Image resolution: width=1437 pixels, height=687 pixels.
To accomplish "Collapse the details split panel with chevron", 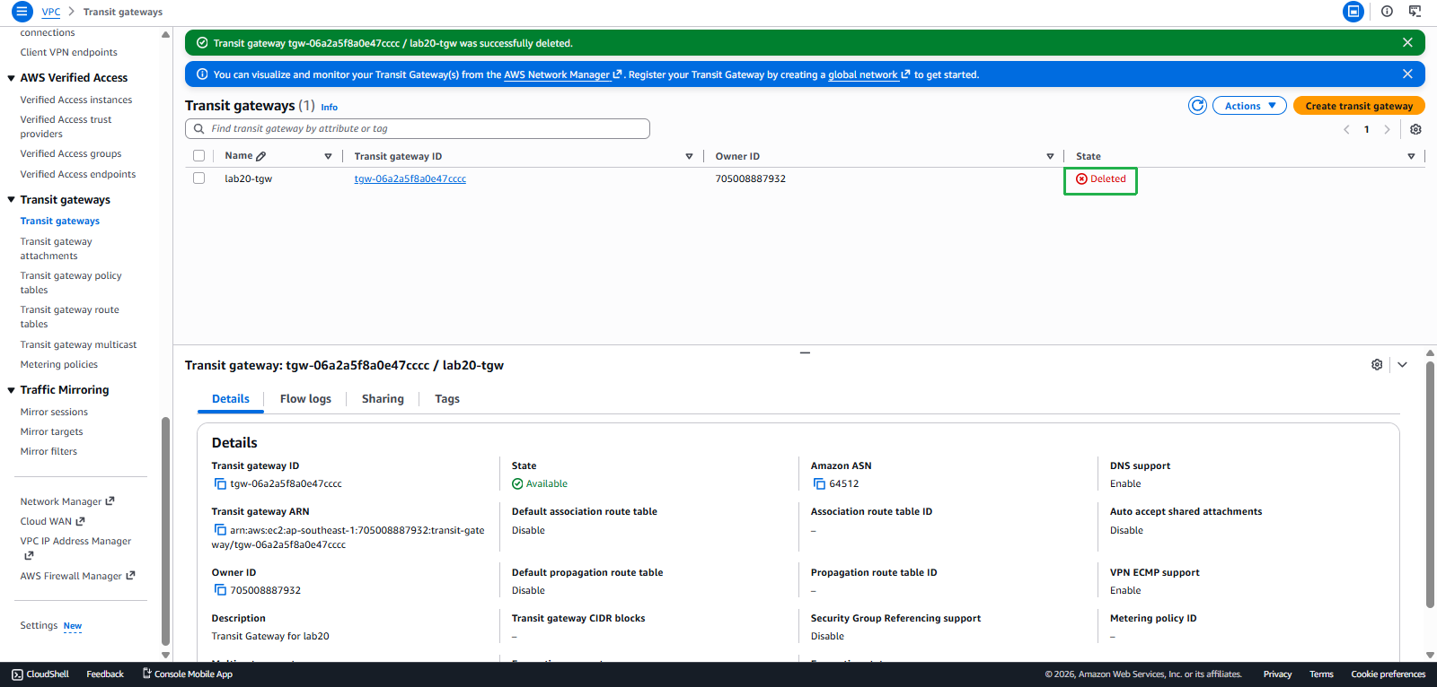I will (1402, 365).
